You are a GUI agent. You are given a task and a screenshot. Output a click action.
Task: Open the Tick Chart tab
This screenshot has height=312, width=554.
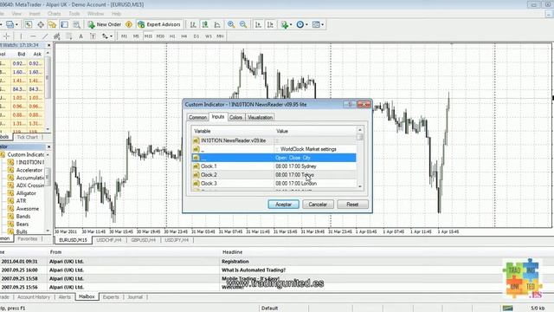27,137
